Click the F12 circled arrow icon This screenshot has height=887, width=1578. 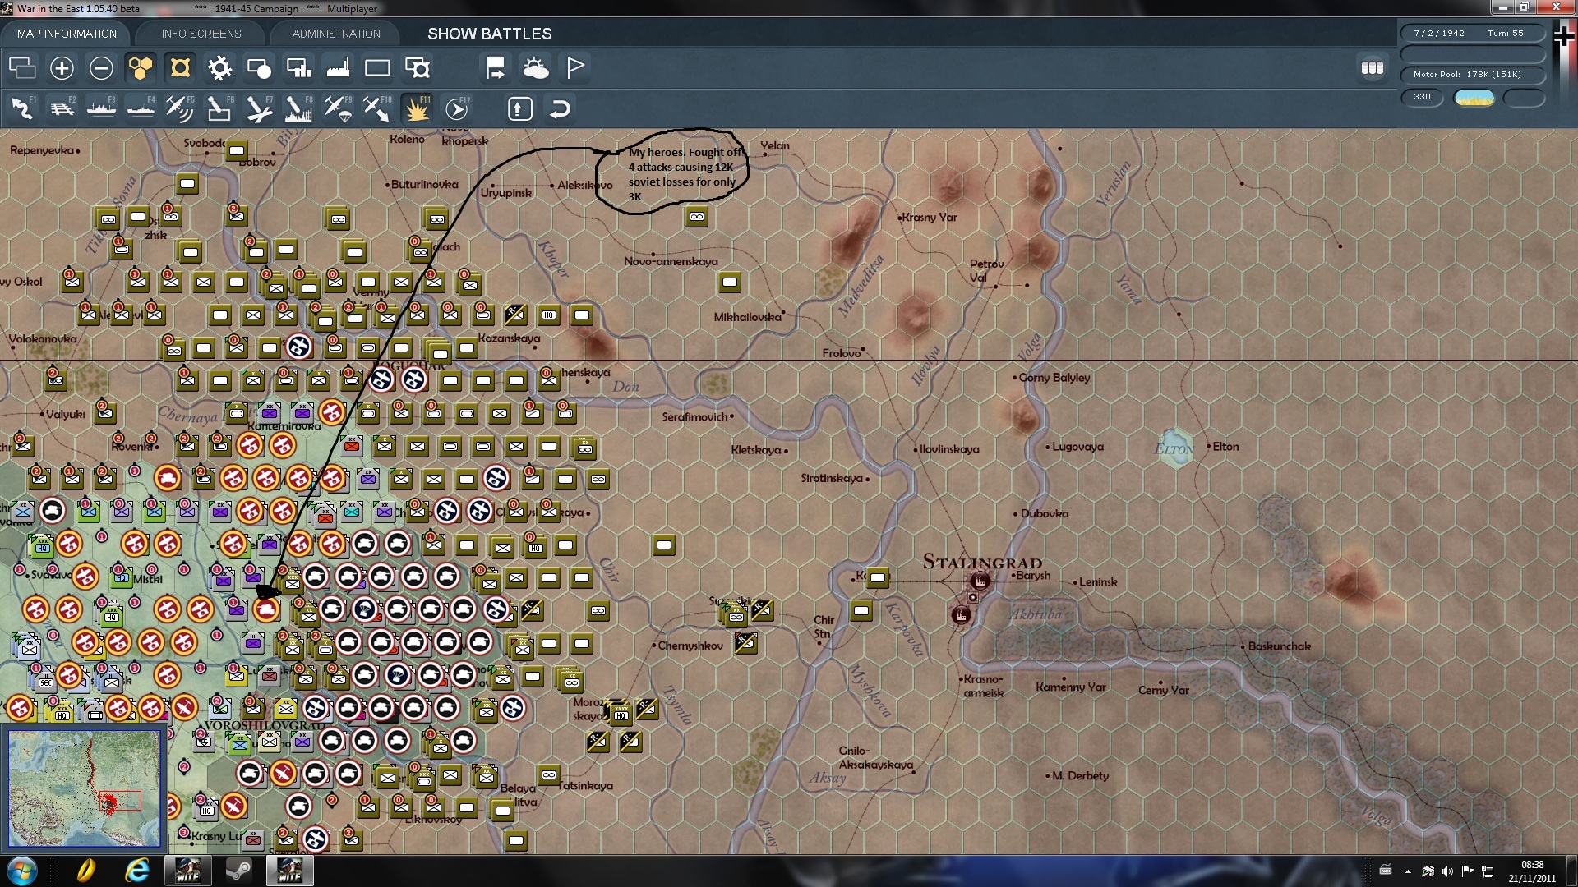point(457,108)
